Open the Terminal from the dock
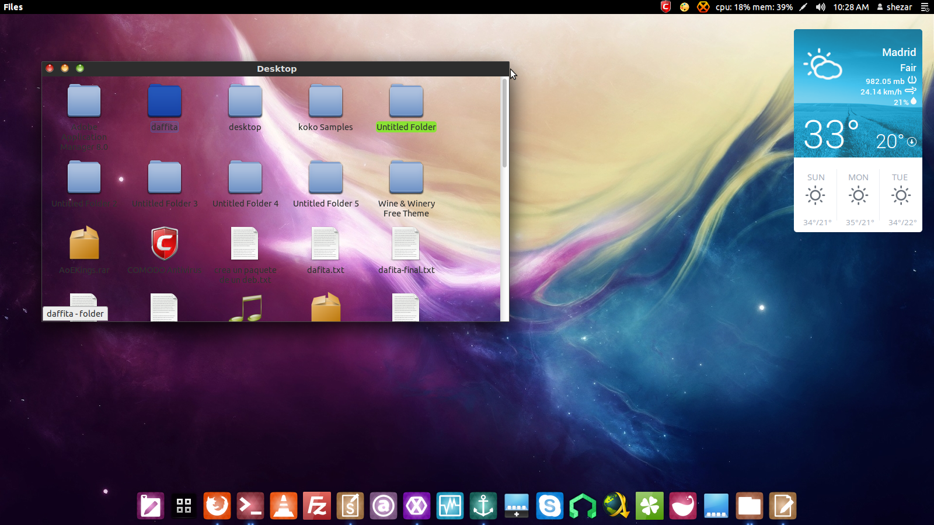The image size is (934, 525). tap(250, 506)
